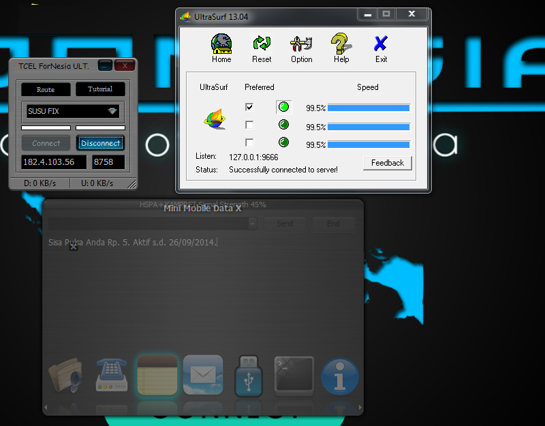Click the End button in Mini Mobile Data
Image resolution: width=545 pixels, height=426 pixels.
click(333, 224)
